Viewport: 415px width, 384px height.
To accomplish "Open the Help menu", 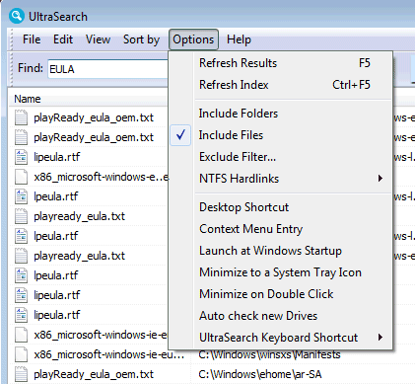I will point(239,39).
